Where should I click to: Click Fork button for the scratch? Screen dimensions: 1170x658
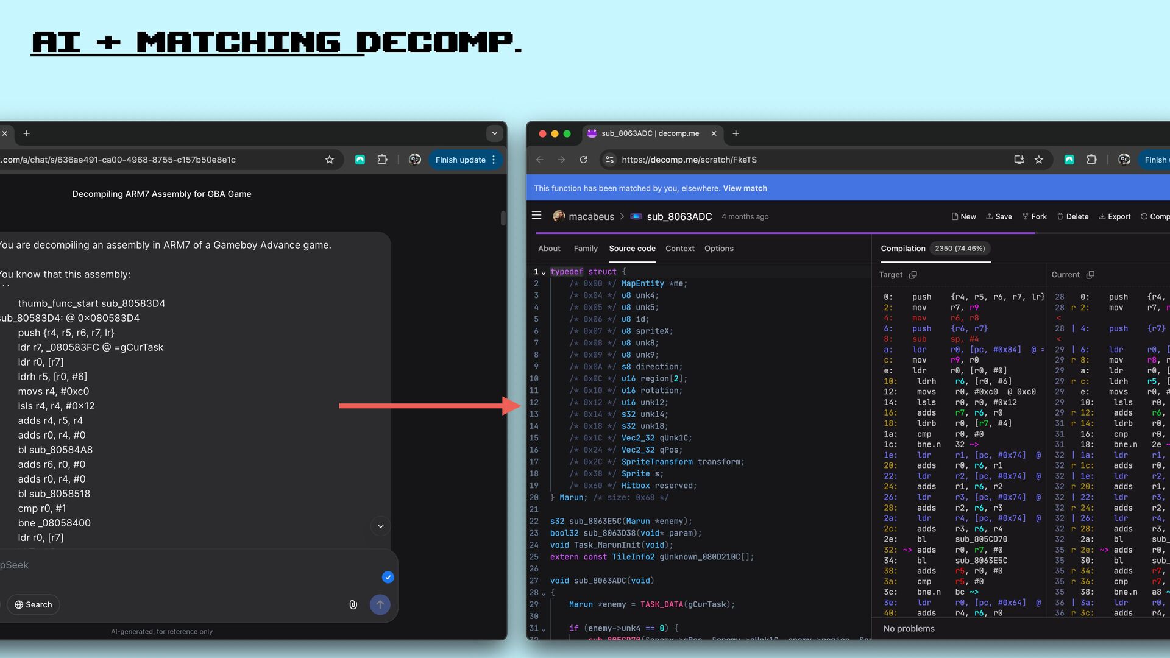[x=1034, y=216]
